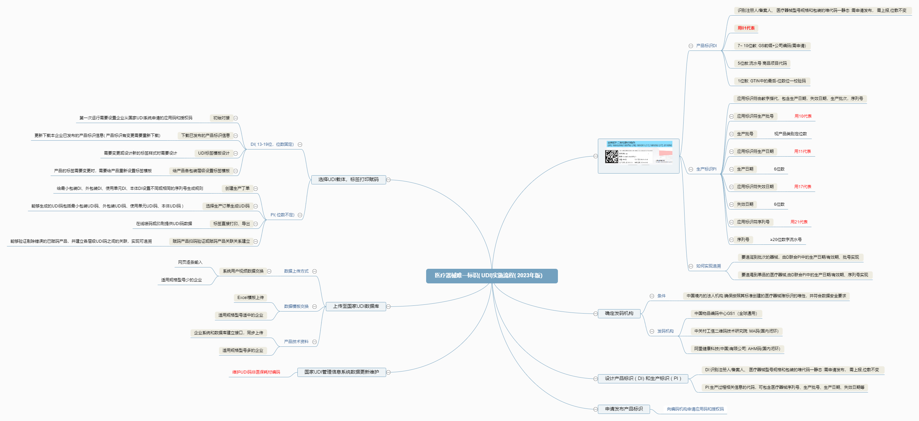
Task: Select the 上传至国家UDI数据库 node
Action: click(x=356, y=306)
